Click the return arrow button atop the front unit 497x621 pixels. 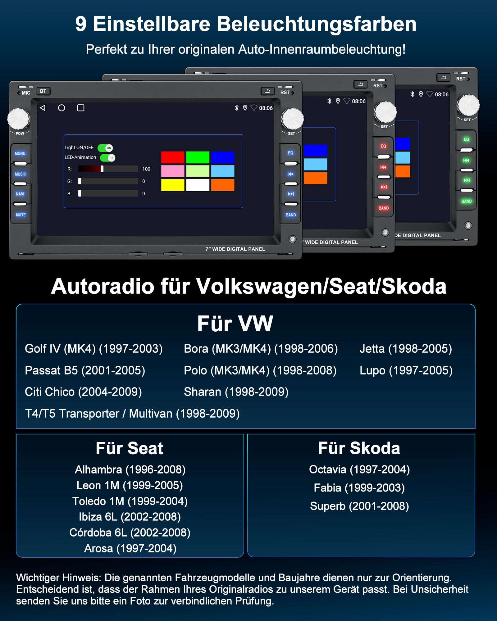coord(267,91)
